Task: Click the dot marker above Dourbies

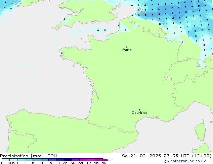Action: click(139, 110)
